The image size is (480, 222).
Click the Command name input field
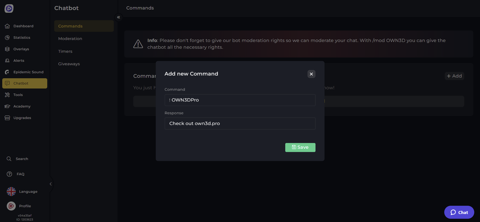click(x=240, y=100)
